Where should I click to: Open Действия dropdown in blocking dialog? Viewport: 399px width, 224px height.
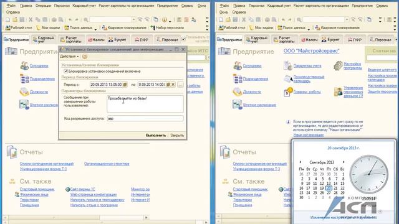(69, 57)
